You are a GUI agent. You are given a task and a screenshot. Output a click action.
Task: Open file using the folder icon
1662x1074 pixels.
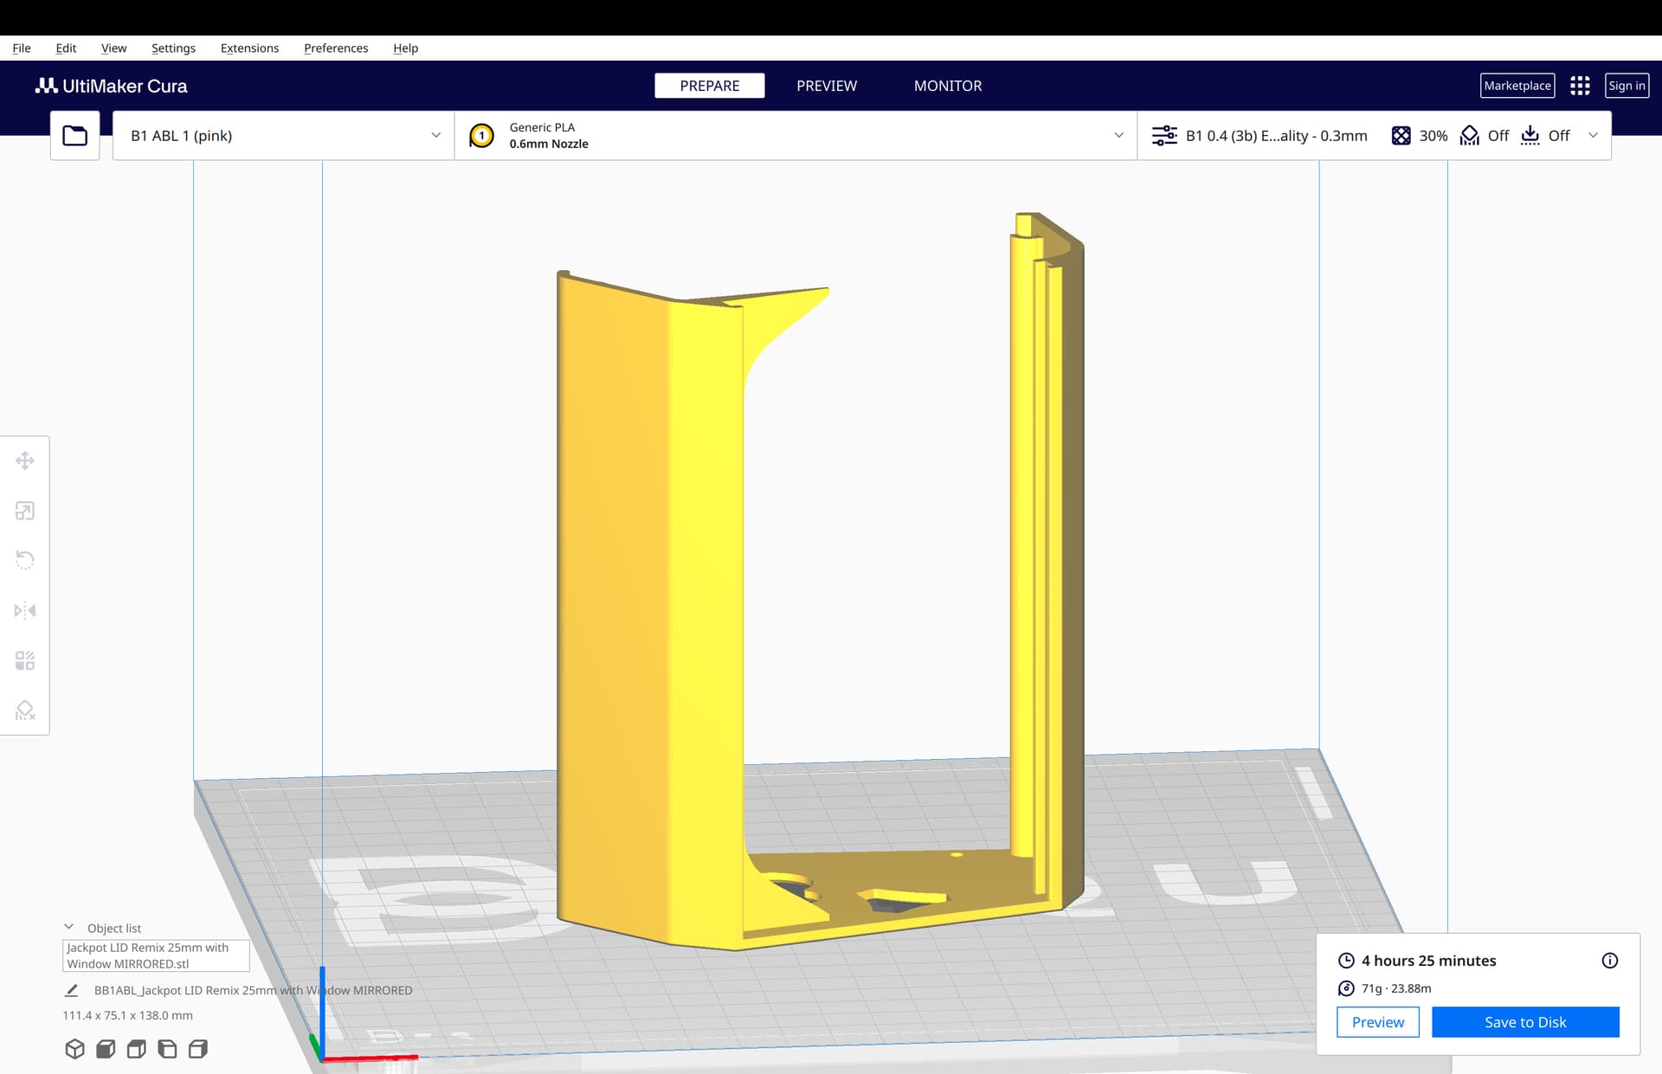[x=75, y=136]
